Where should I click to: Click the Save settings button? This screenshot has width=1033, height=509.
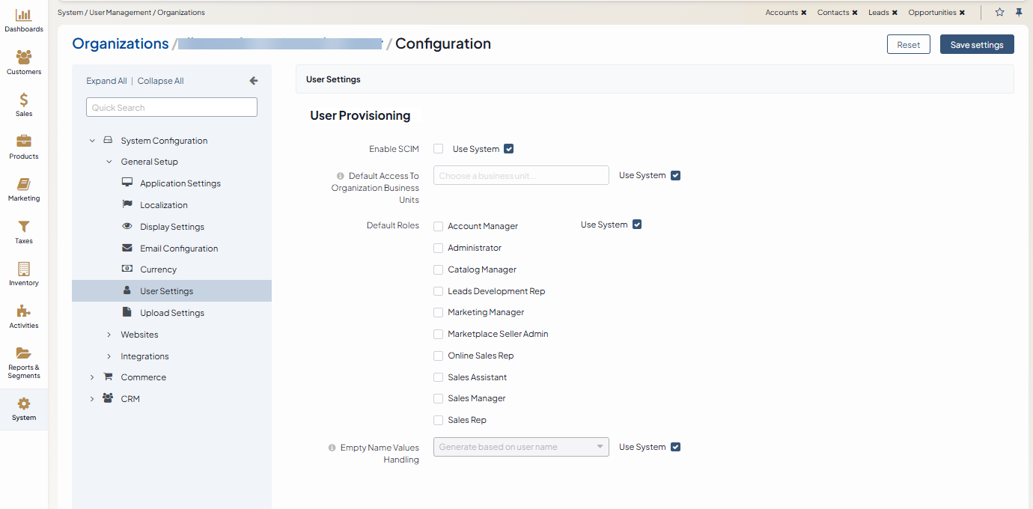977,44
